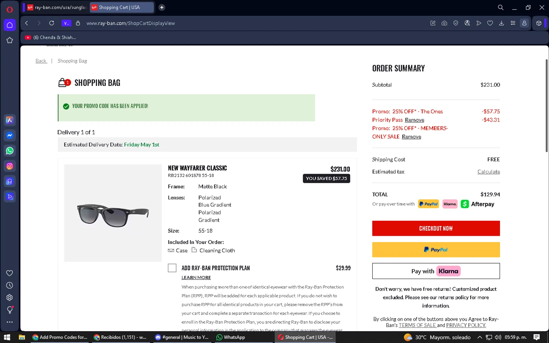Calculate the estimated tax
The width and height of the screenshot is (549, 343).
(x=489, y=172)
